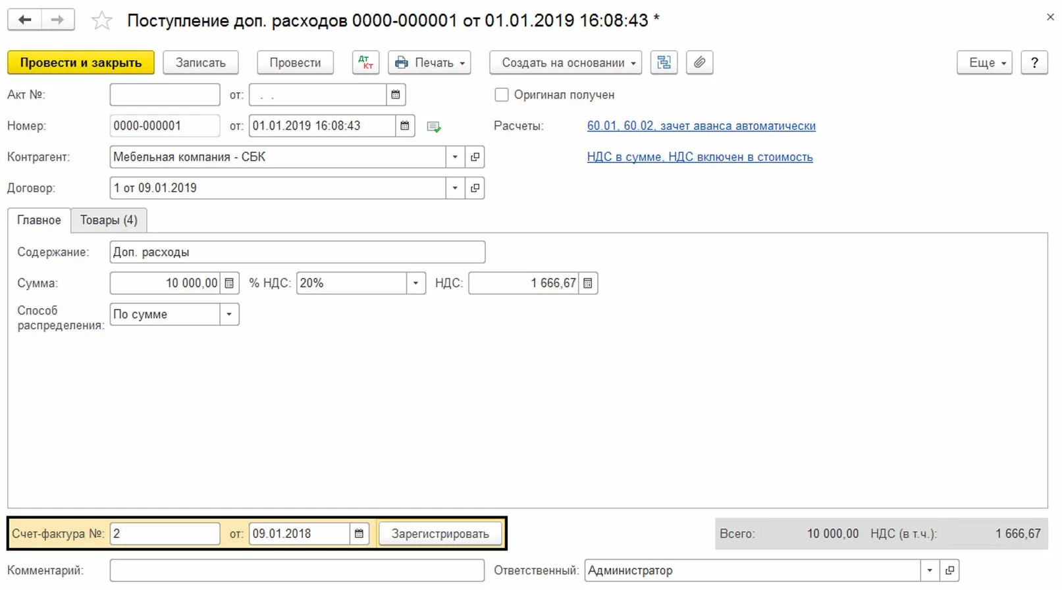Screen dimensions: 1062x590
Task: Go back with the left arrow button
Action: click(24, 20)
